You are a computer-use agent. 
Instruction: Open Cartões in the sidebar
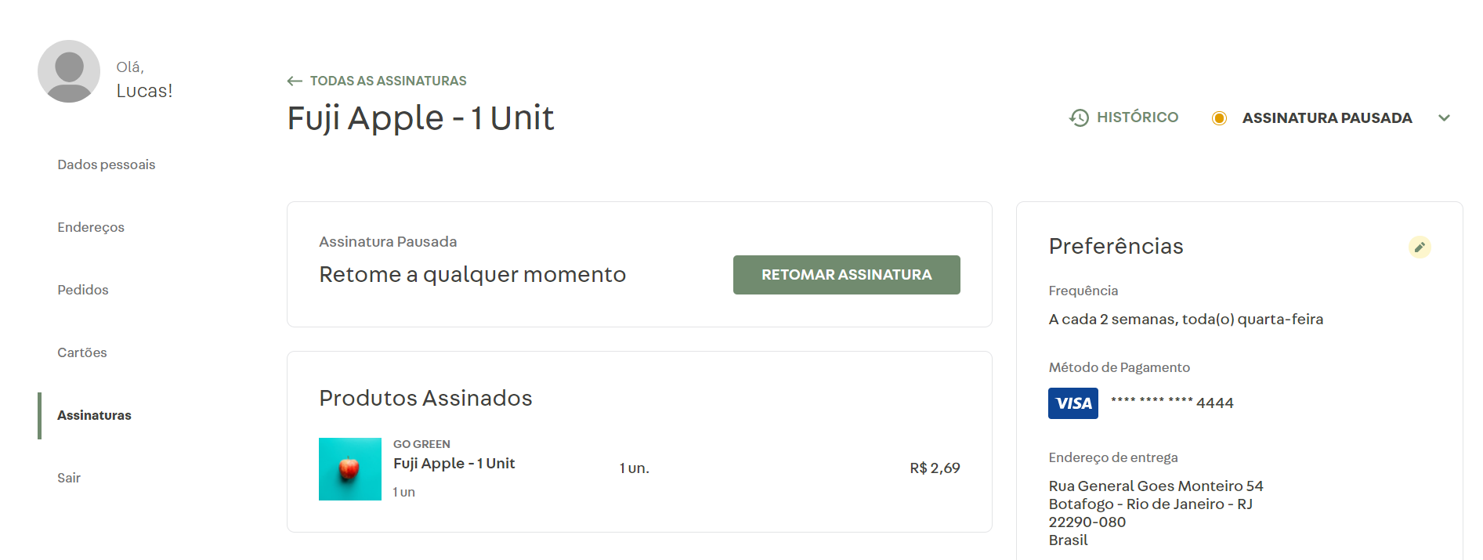coord(82,352)
